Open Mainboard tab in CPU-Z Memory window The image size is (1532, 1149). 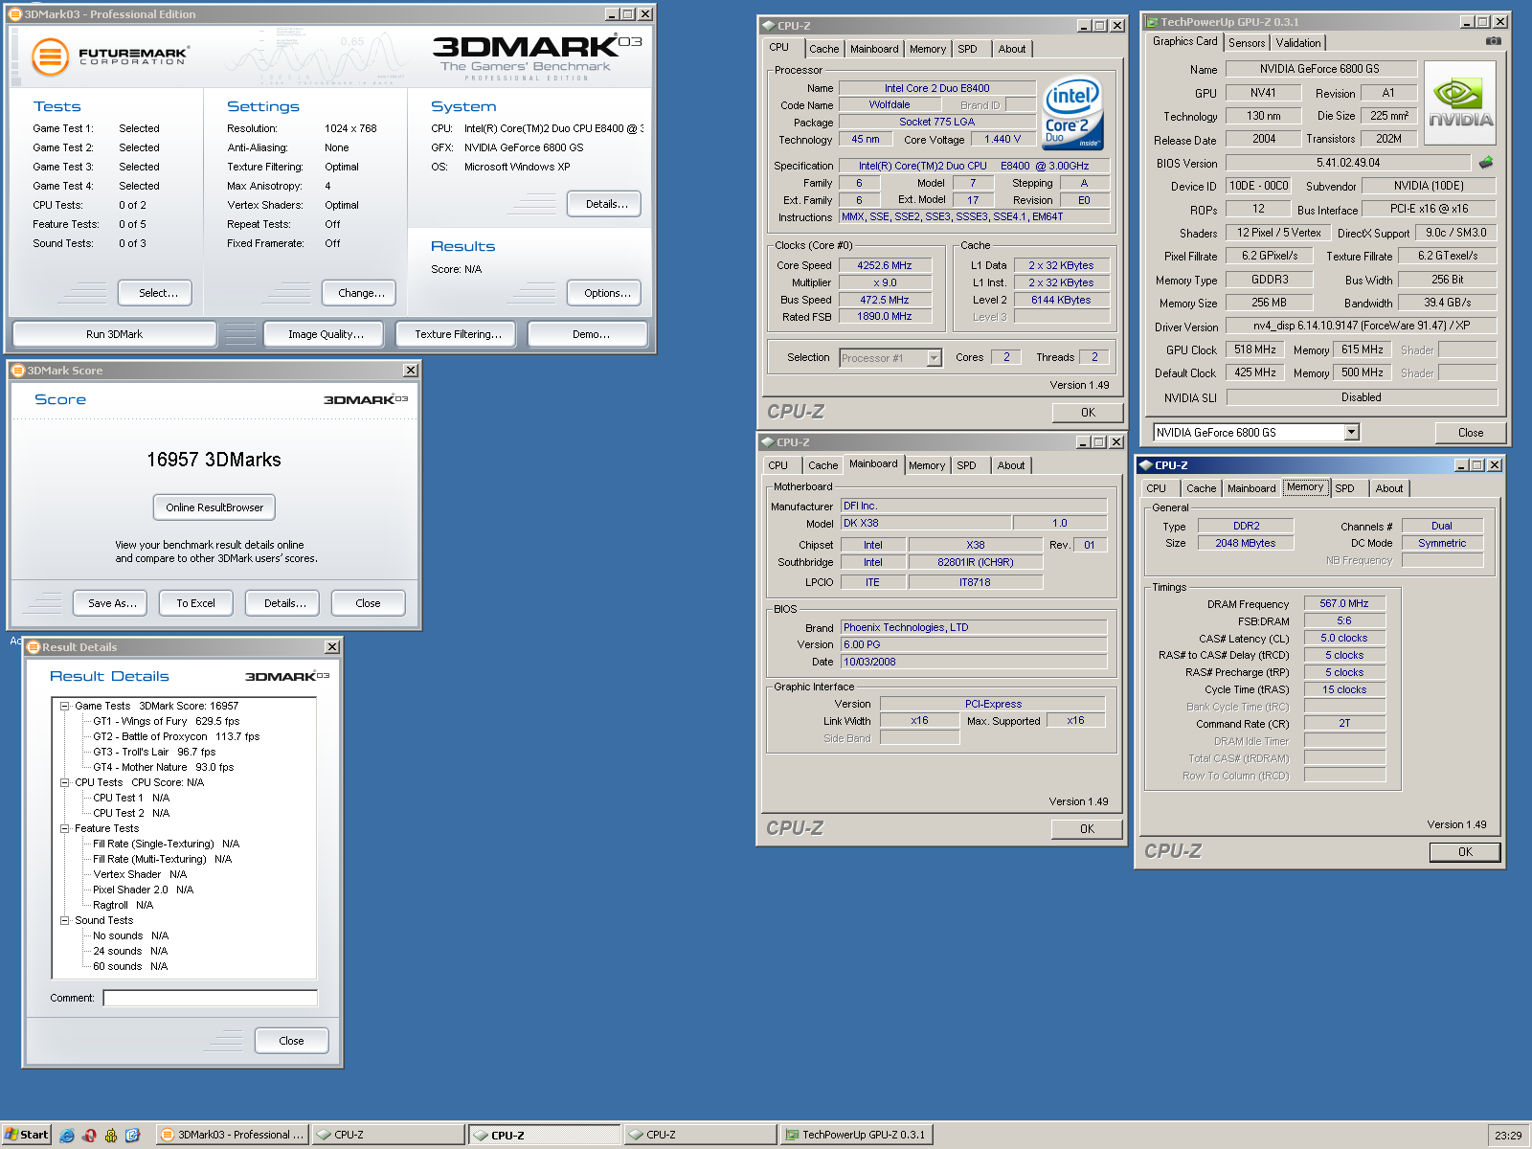coord(1251,488)
